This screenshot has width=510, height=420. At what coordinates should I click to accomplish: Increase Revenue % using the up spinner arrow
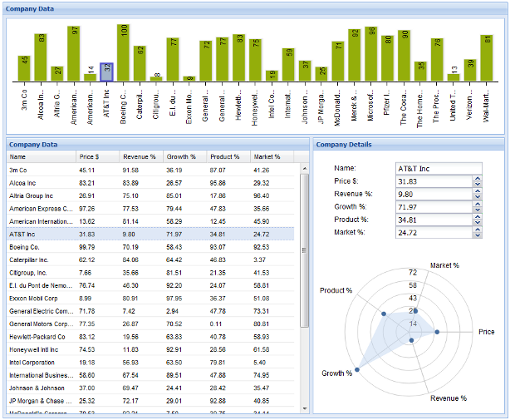click(477, 191)
